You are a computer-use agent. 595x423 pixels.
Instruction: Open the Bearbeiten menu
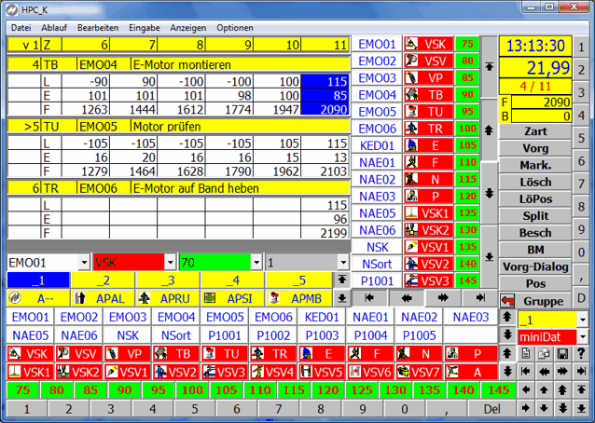[97, 28]
